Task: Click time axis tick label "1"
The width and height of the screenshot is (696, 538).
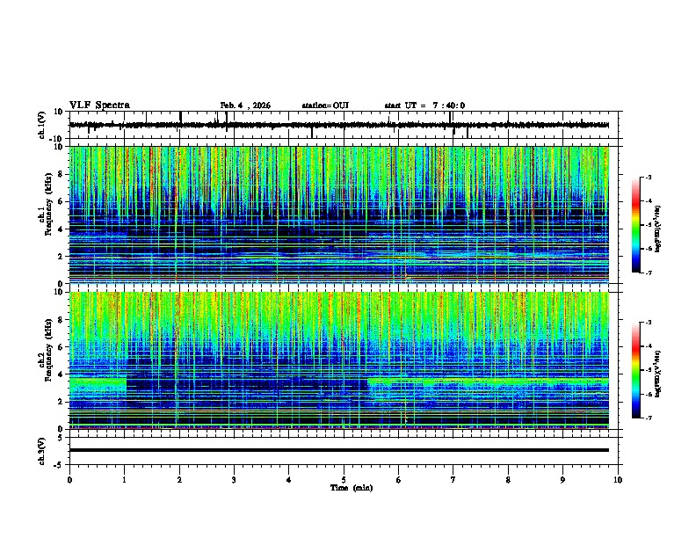Action: [x=124, y=480]
